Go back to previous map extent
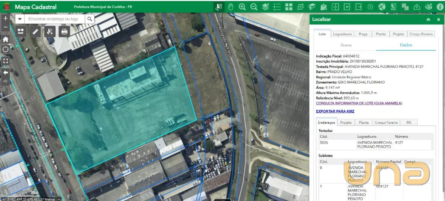445x201 pixels. click(x=6, y=72)
